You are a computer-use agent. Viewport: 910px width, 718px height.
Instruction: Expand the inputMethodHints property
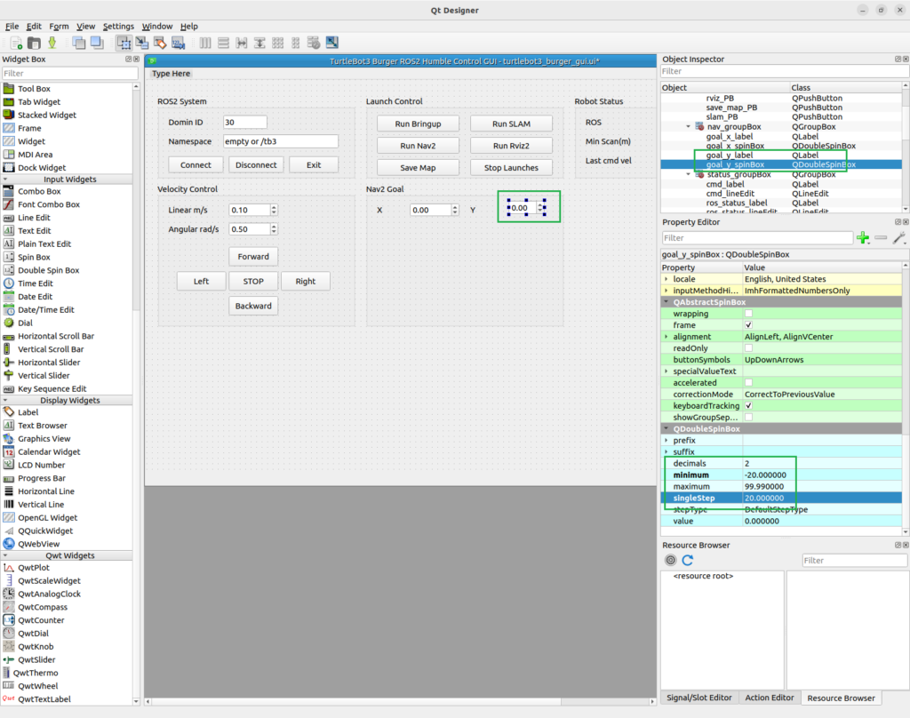(x=667, y=291)
